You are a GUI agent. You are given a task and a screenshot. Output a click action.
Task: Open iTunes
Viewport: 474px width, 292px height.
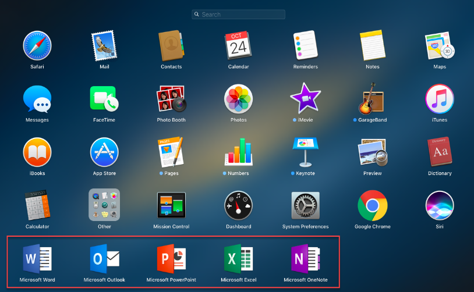pos(440,99)
